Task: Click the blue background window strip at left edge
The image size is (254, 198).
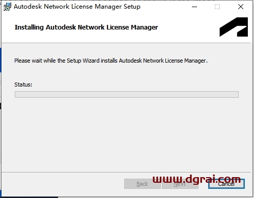Action: pos(1,60)
